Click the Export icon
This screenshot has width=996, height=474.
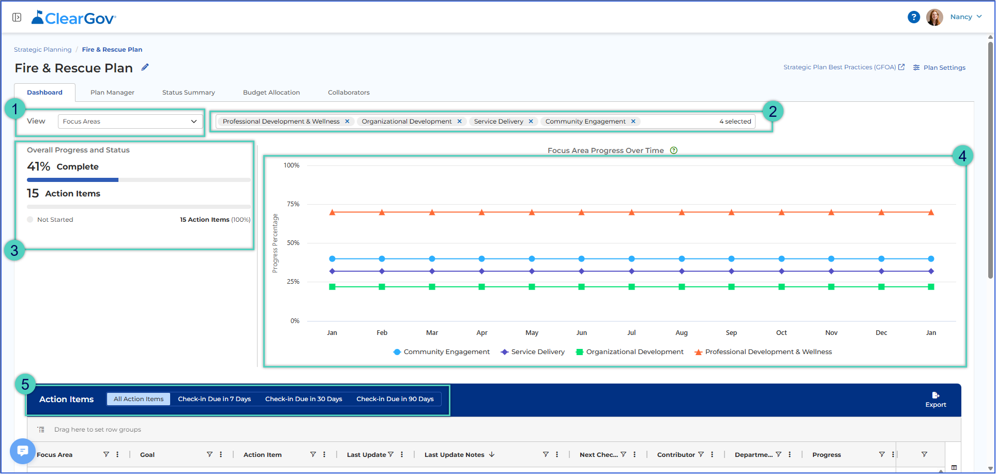pos(935,395)
